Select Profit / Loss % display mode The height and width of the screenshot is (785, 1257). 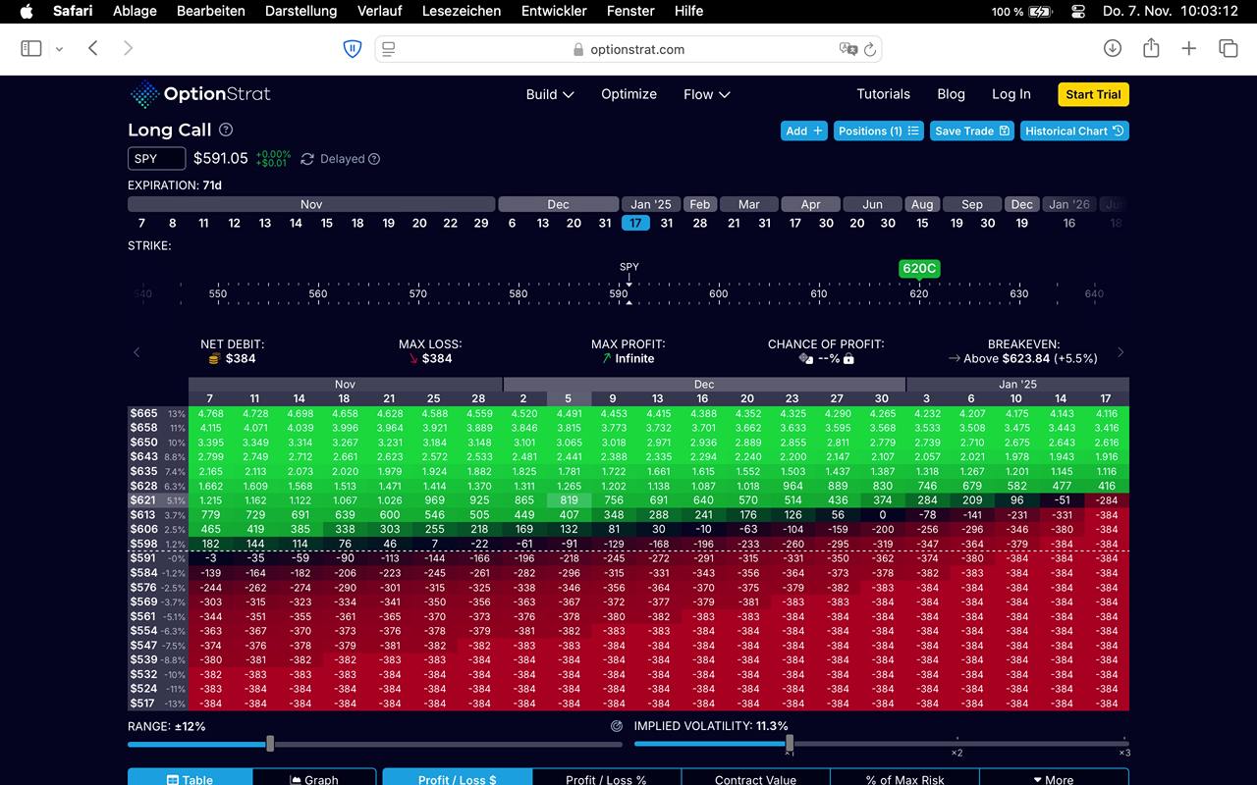(x=606, y=779)
